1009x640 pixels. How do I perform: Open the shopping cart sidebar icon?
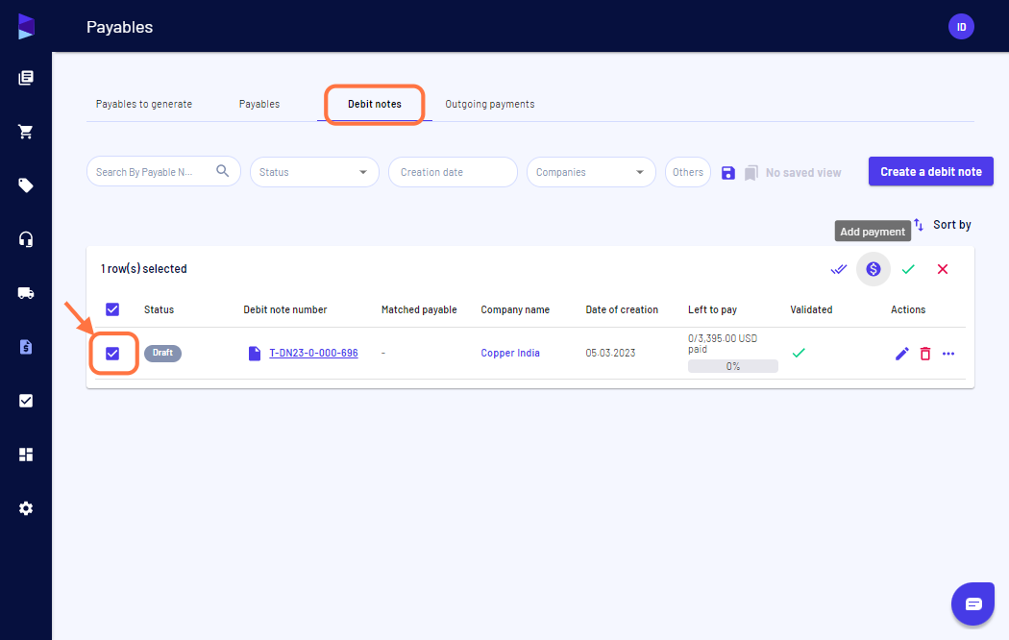(x=26, y=132)
